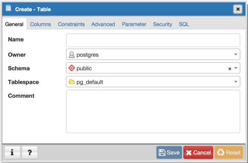Click the red Cancel button

pyautogui.click(x=198, y=153)
